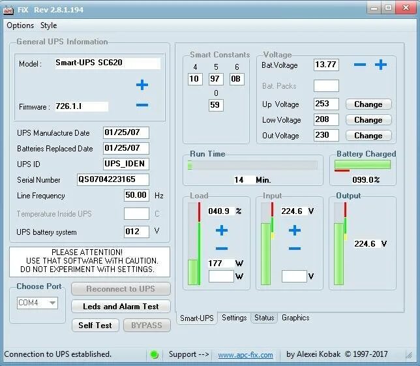Click the APC app icon in title bar
This screenshot has height=366, width=420.
tap(8, 10)
